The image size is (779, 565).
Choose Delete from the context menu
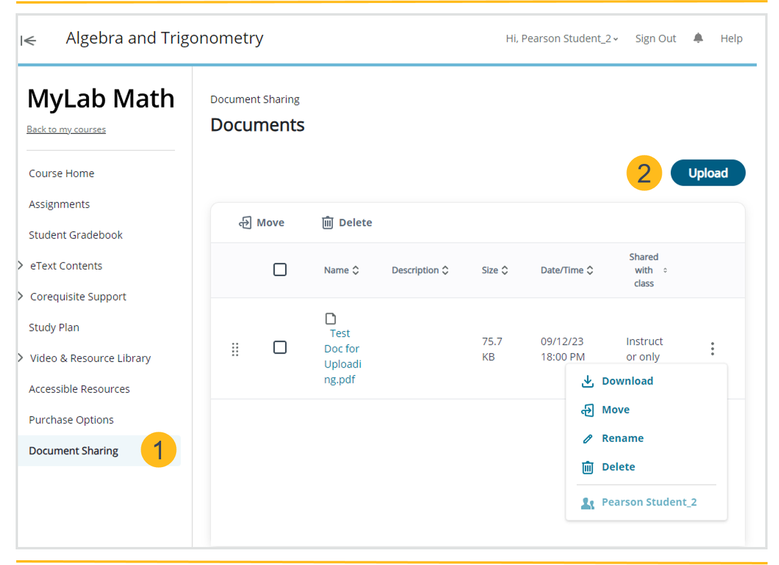coord(619,467)
